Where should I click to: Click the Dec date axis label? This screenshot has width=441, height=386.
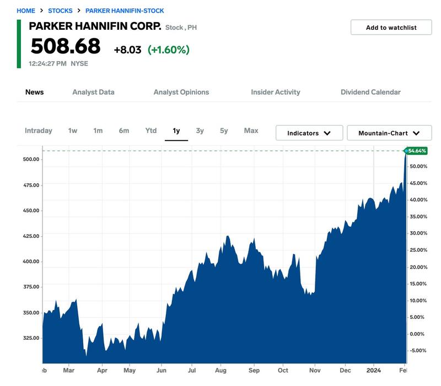tap(345, 370)
